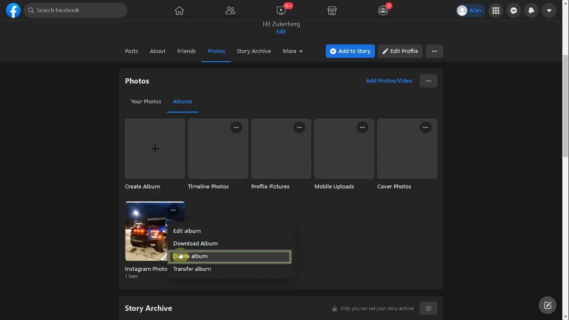Open the Groups icon in top bar
The width and height of the screenshot is (569, 320).
pos(383,10)
